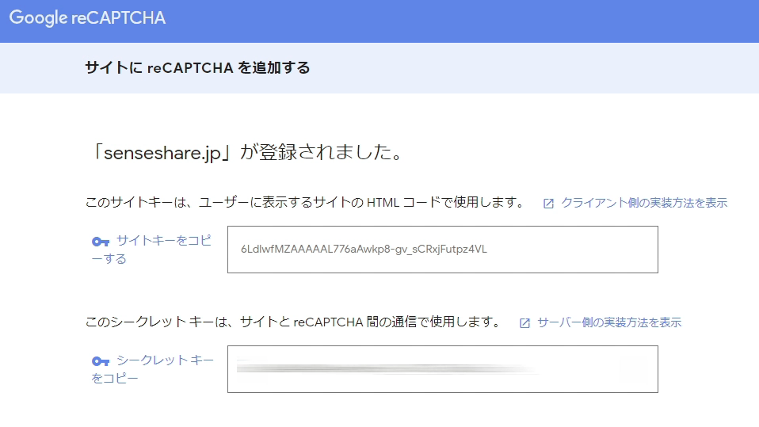
Task: Click the site key description text
Action: (x=306, y=202)
